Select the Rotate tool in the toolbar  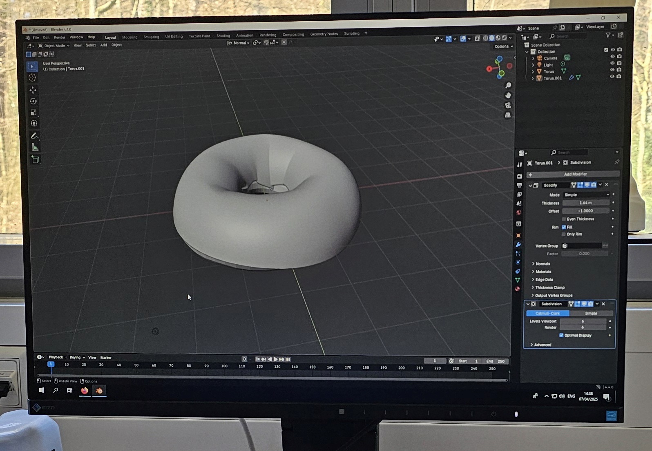click(x=33, y=101)
